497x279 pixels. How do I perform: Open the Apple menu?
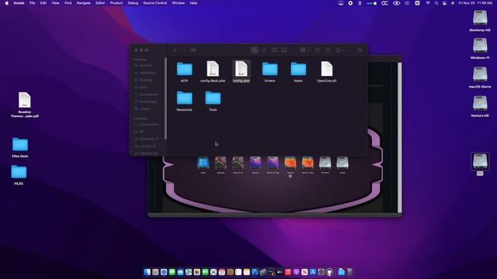7,3
